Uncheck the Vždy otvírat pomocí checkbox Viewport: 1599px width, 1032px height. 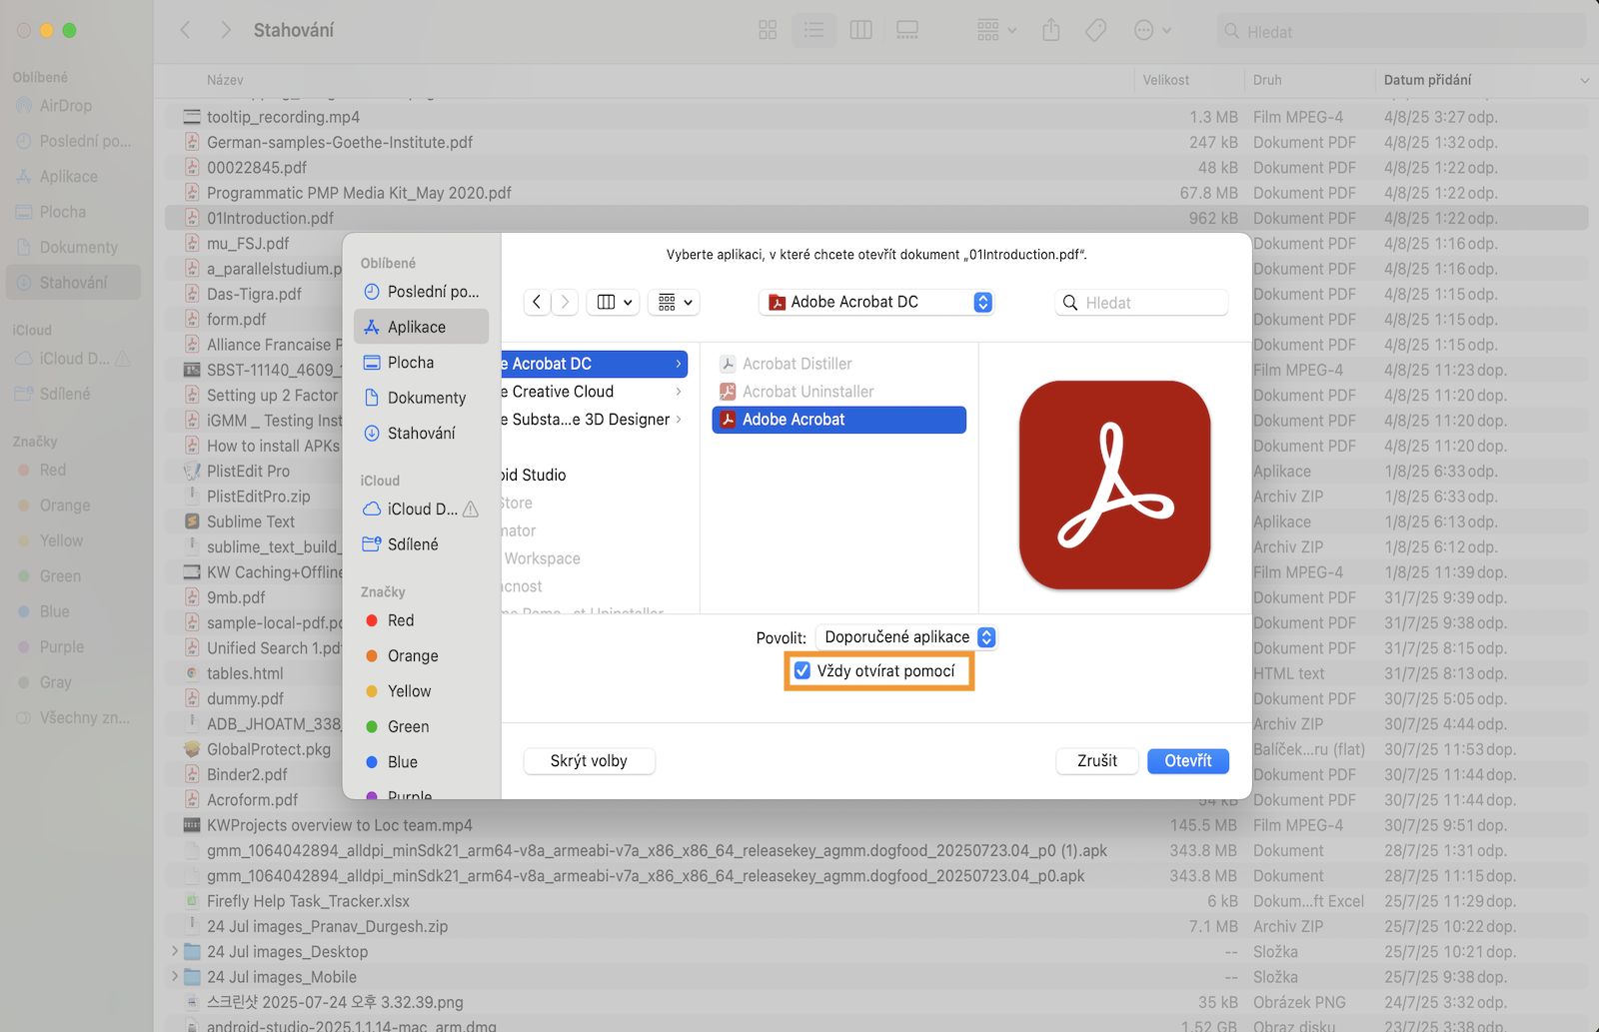[802, 670]
